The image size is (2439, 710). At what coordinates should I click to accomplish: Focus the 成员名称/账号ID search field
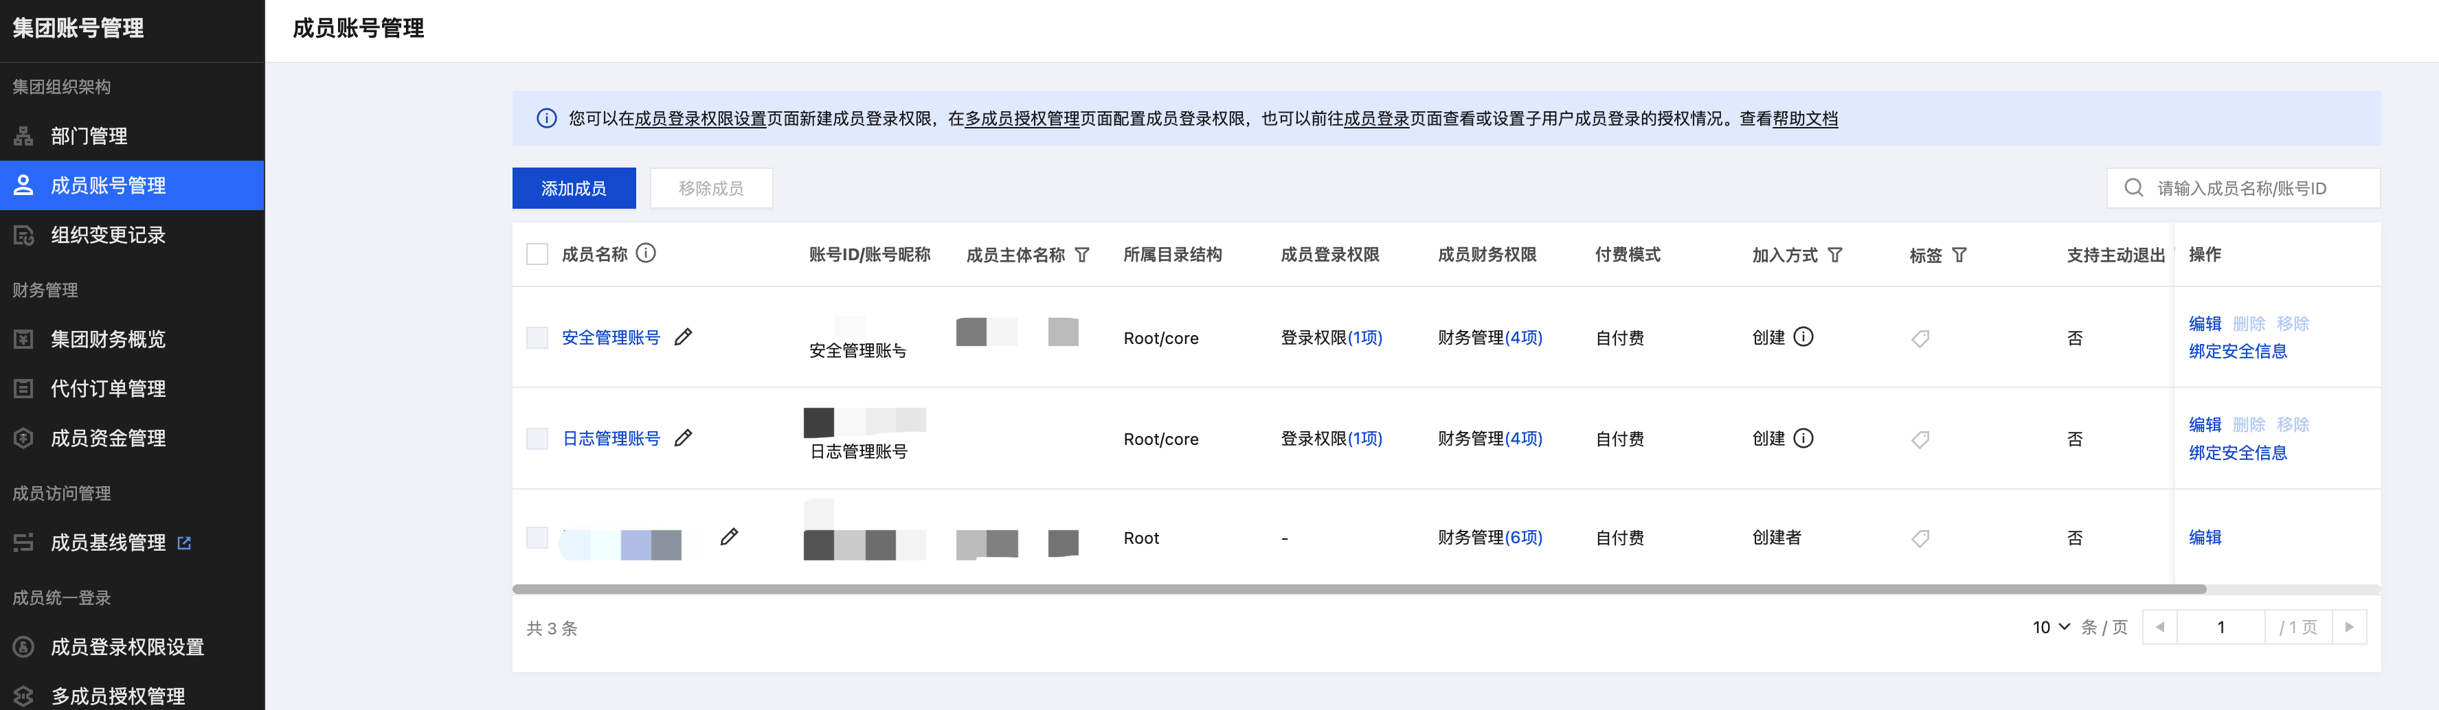2253,188
